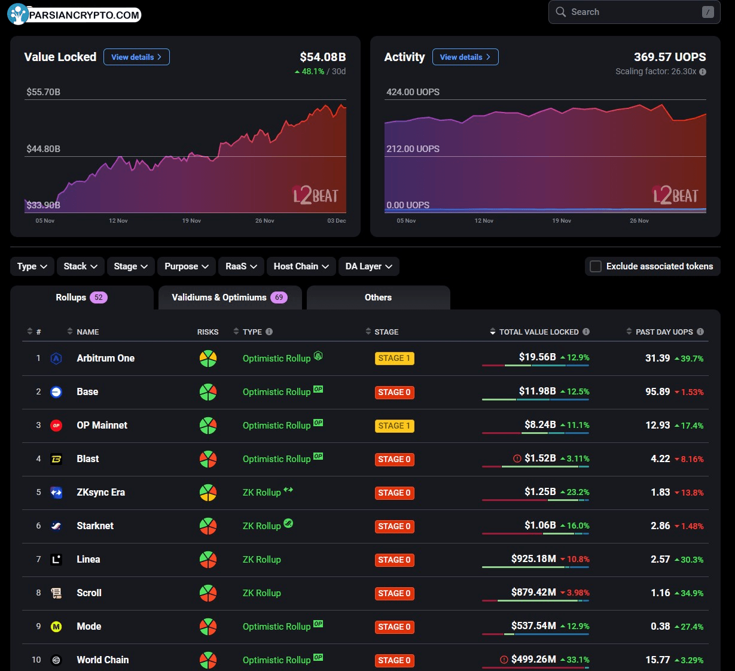This screenshot has width=735, height=671.
Task: Click the search magnifier icon
Action: pos(561,12)
